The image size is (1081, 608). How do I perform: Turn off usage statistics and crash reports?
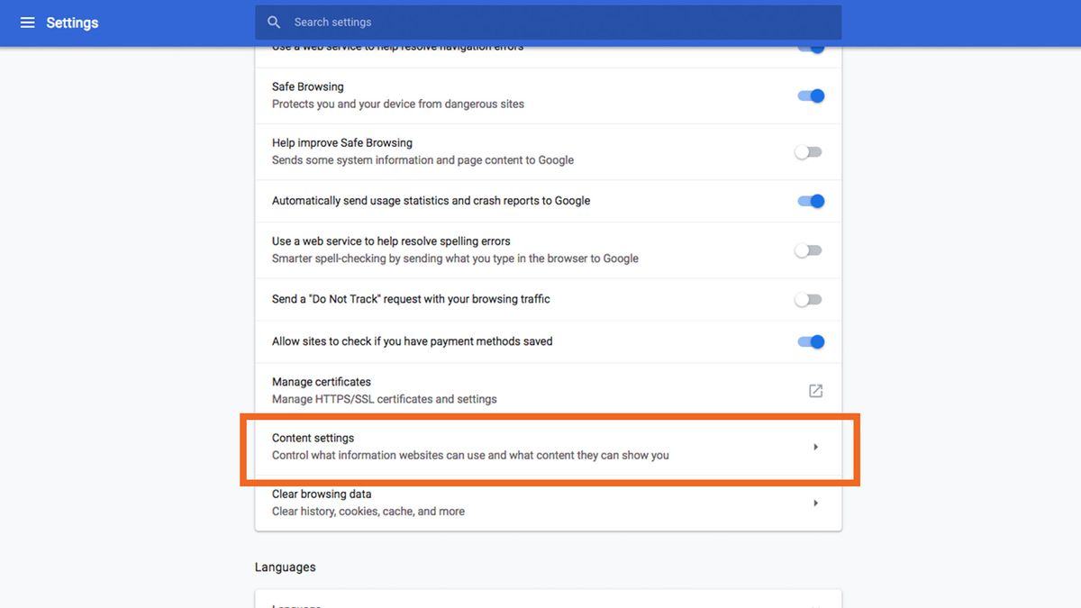coord(810,201)
